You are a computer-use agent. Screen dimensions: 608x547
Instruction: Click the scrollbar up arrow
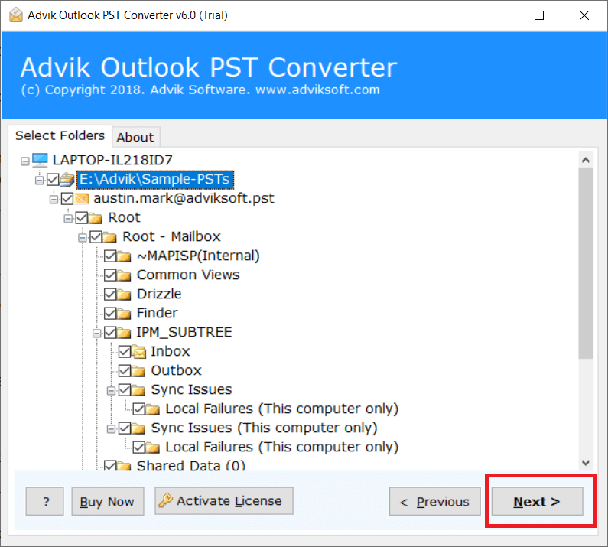(586, 159)
